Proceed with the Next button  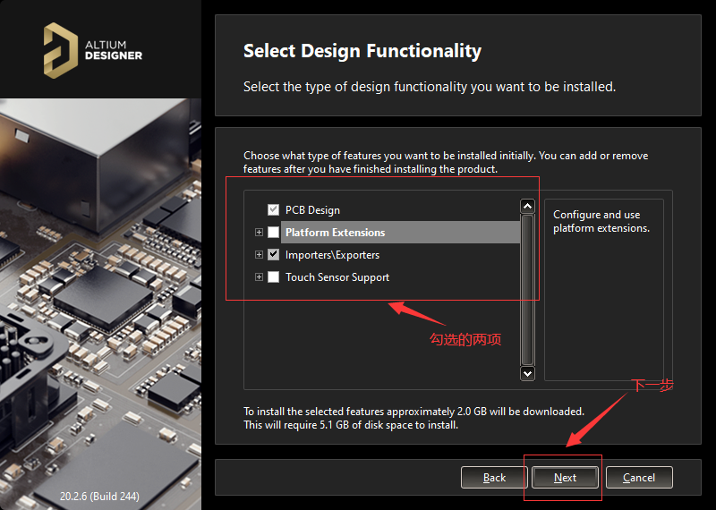(x=565, y=478)
